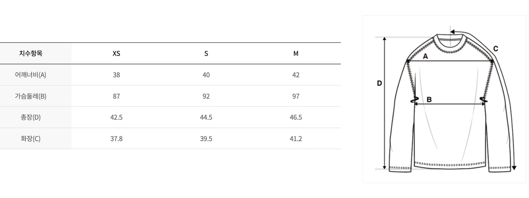529x198 pixels.
Task: Click the letter C beside the sleeve
Action: (495, 49)
